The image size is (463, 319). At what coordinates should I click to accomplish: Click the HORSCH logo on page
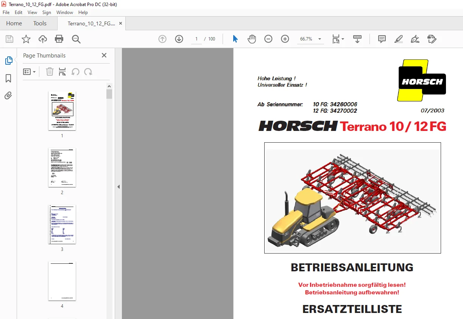point(422,81)
